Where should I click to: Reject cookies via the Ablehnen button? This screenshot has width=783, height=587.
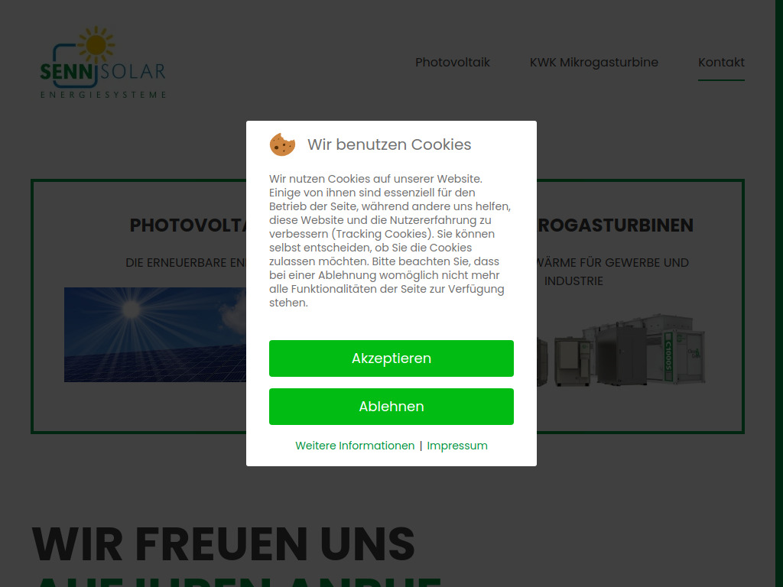coord(391,406)
